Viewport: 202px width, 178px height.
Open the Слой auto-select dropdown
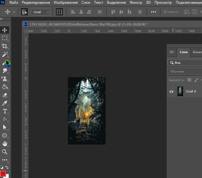click(40, 12)
